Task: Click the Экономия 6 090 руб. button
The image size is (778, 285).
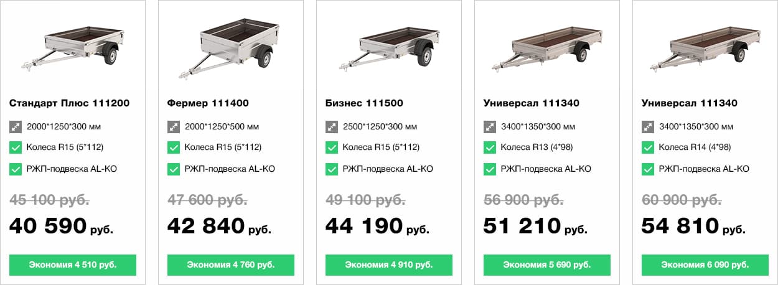Action: [x=705, y=264]
